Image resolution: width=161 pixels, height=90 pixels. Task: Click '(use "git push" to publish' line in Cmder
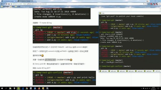click(x=123, y=16)
